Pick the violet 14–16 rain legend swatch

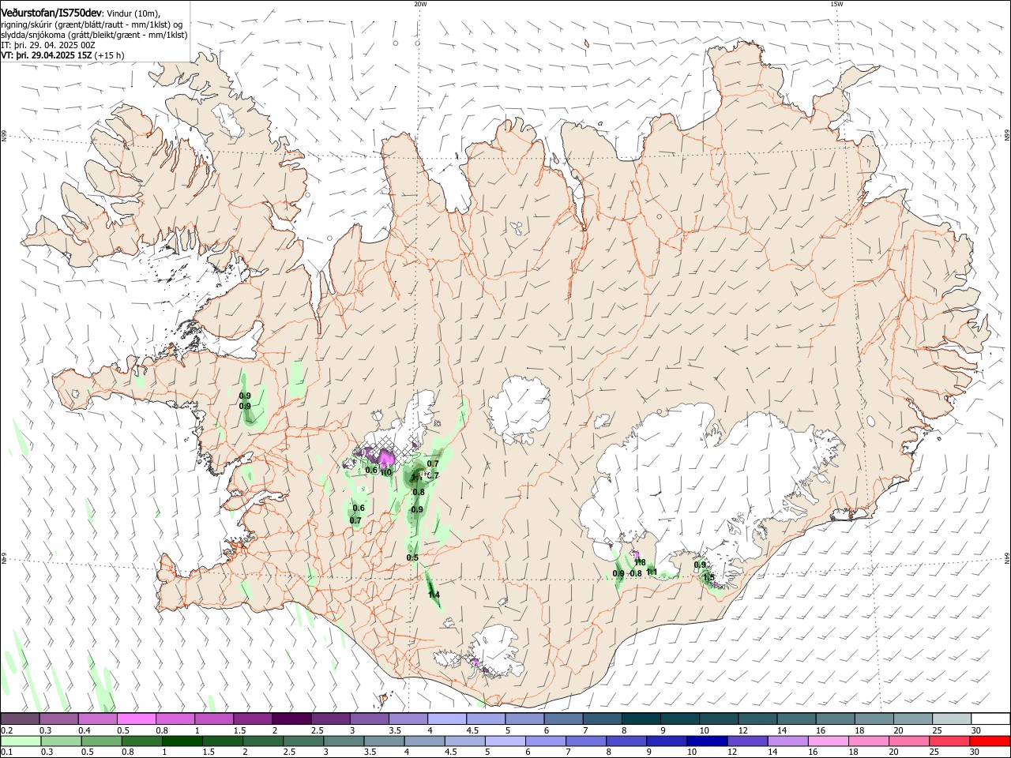point(787,741)
